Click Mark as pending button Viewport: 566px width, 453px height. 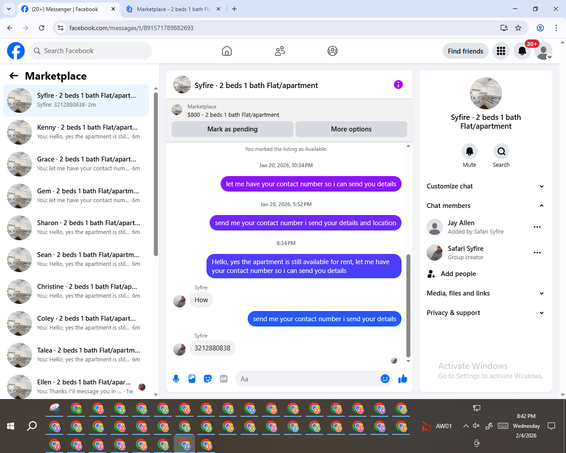[x=233, y=129]
